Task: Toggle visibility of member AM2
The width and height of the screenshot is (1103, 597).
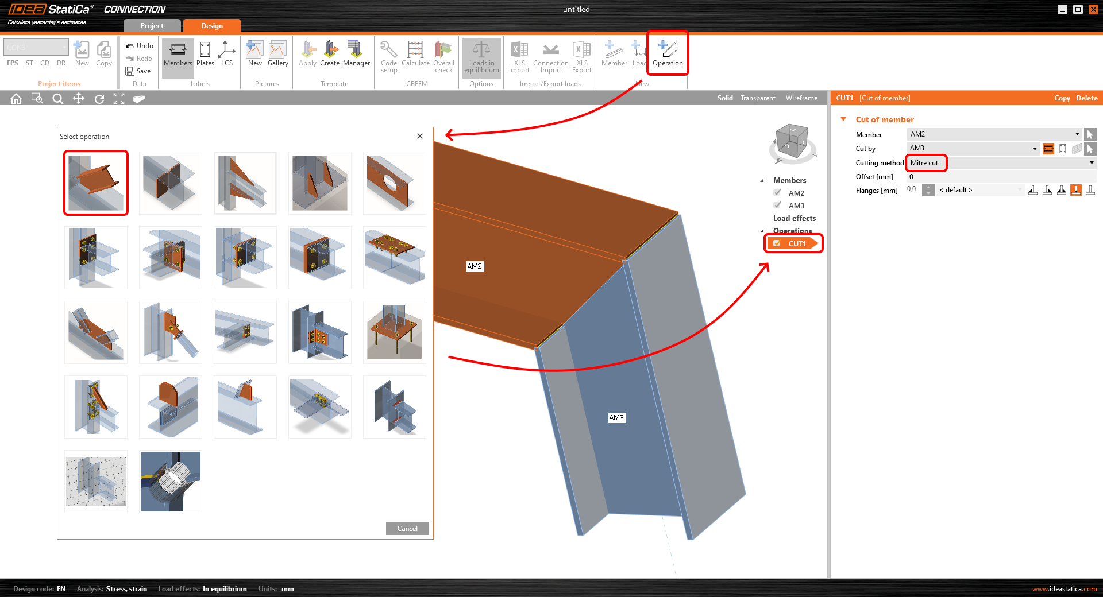Action: pyautogui.click(x=777, y=193)
